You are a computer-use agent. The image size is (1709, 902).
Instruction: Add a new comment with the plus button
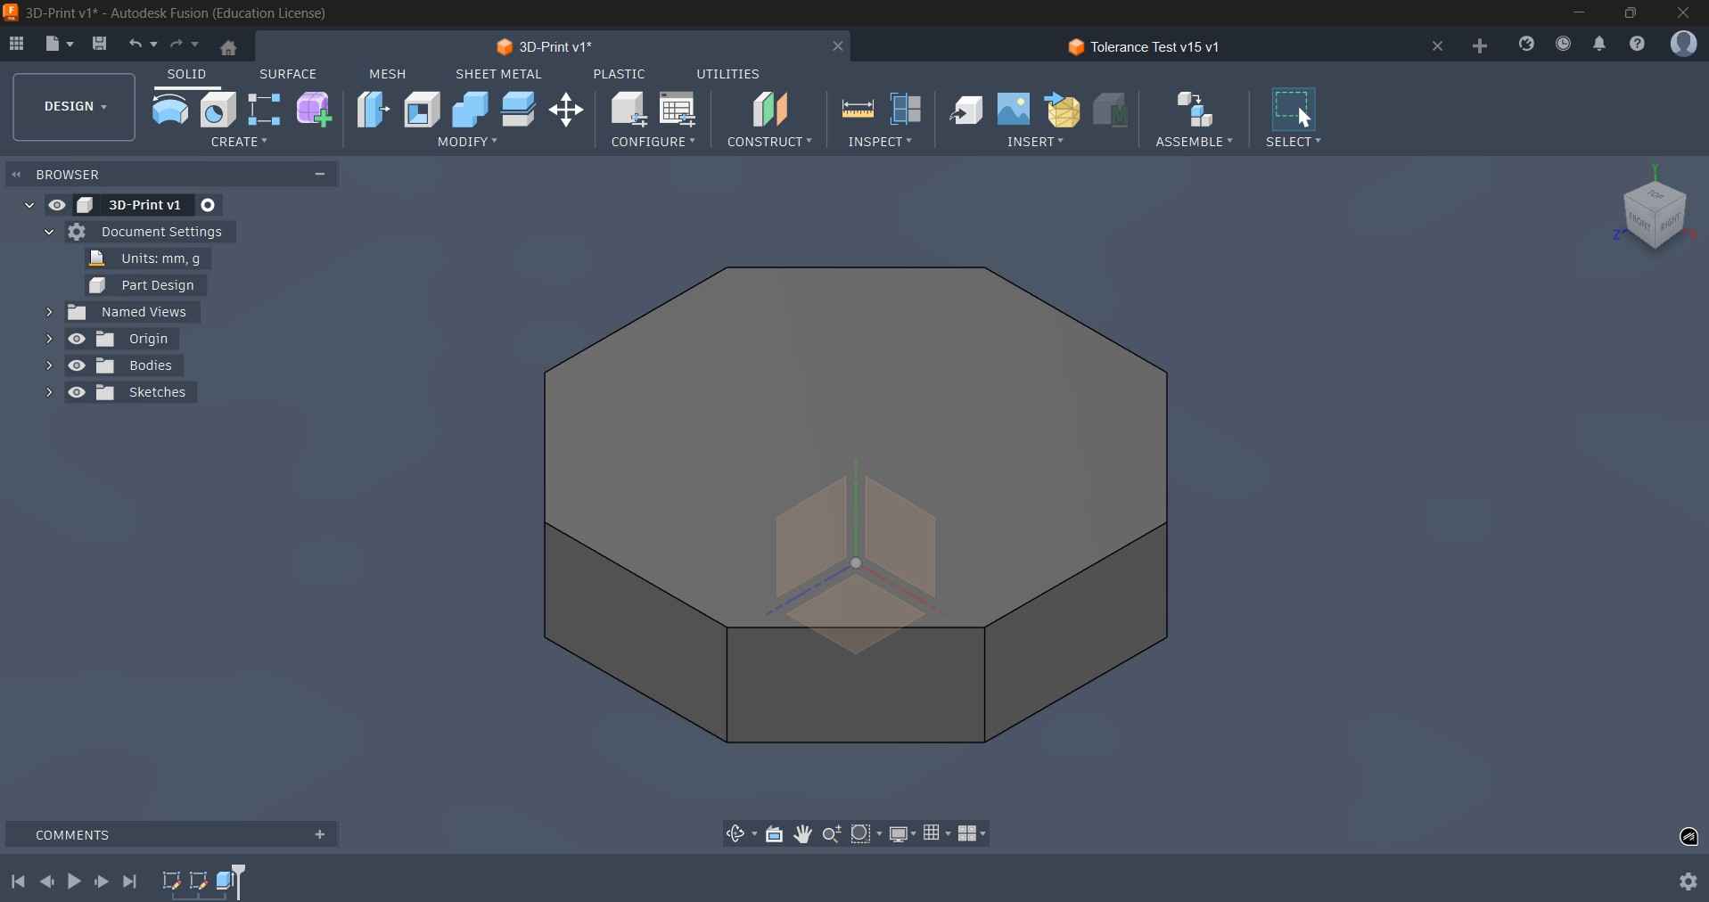point(320,834)
